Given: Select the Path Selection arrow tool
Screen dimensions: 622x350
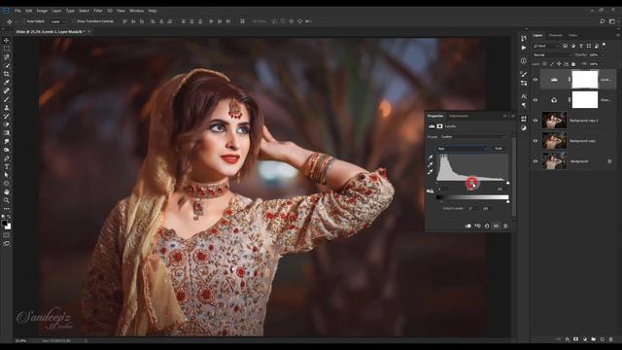Looking at the screenshot, I should 7,175.
